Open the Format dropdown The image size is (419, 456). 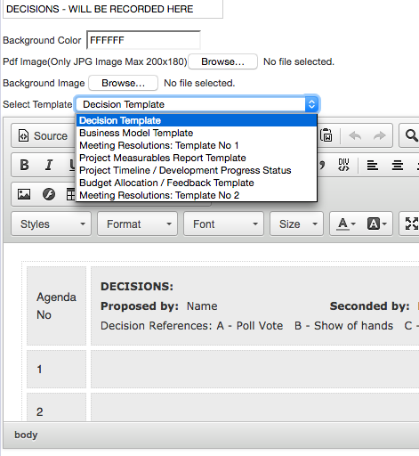click(x=137, y=224)
